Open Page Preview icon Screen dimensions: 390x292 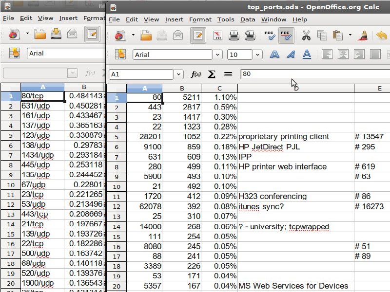click(250, 36)
